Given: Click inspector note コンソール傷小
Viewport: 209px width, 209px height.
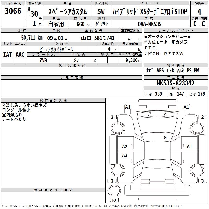Looking at the screenshot, I should click(16, 110).
